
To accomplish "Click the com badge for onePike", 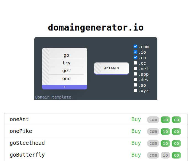I will [x=153, y=132].
